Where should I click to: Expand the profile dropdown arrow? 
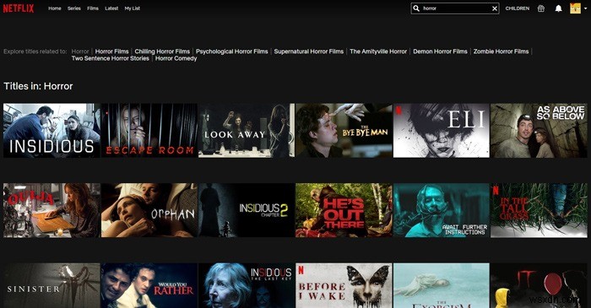click(585, 8)
